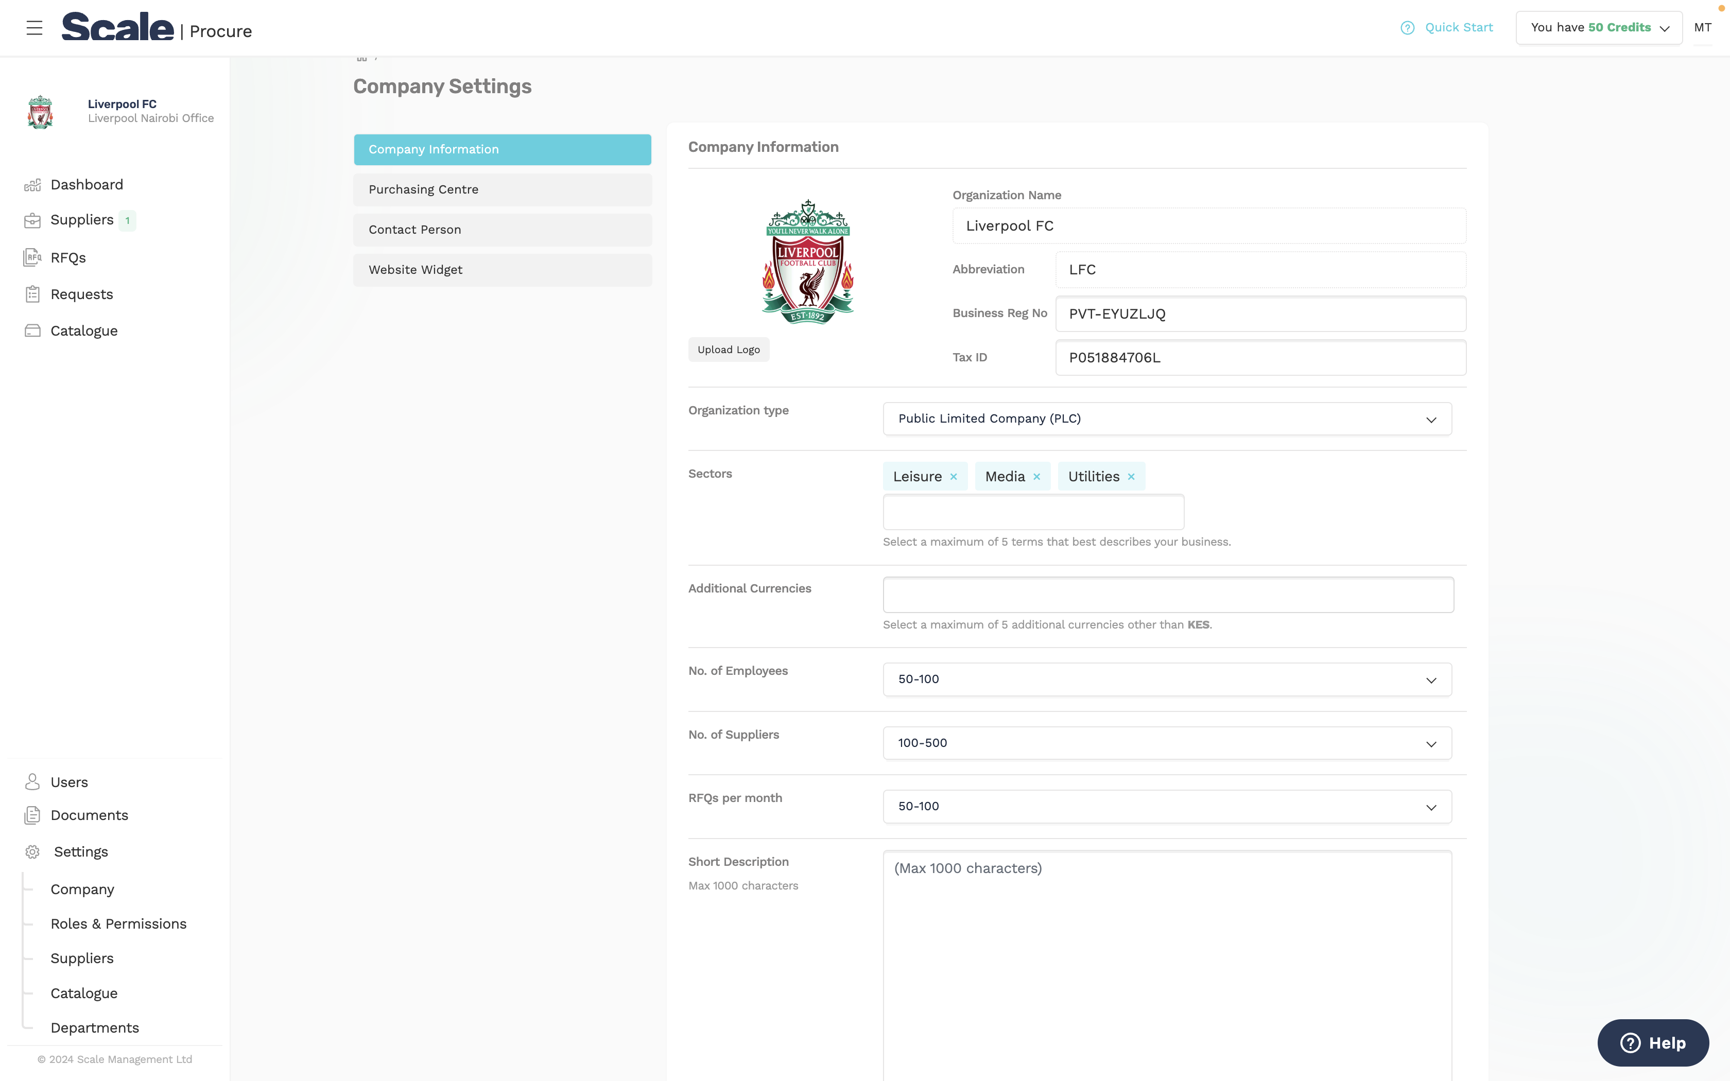Click the Users person icon

32,781
